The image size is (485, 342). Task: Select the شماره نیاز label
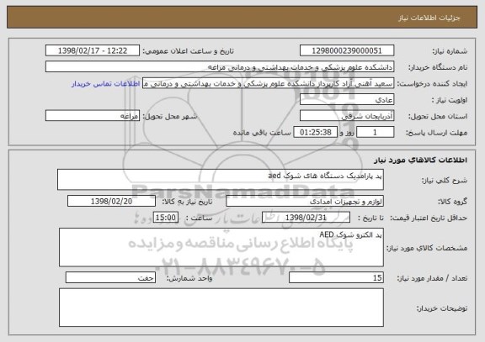click(x=450, y=51)
